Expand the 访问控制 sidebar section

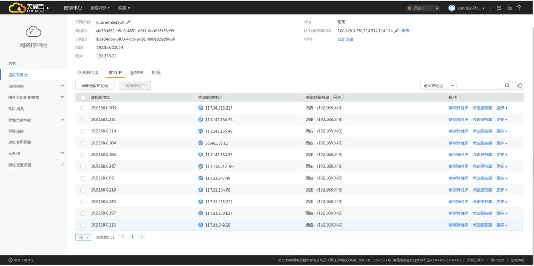coord(62,86)
